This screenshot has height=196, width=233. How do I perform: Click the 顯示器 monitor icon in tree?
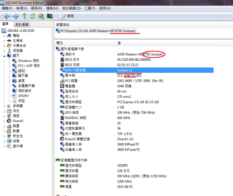(x=15, y=76)
